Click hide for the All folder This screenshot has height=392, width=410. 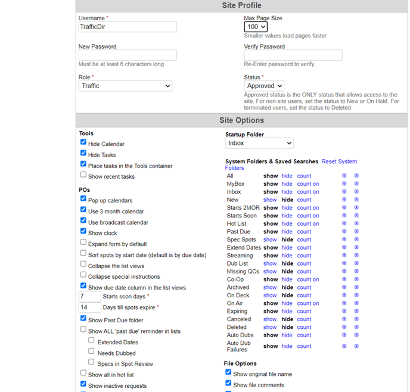(287, 176)
